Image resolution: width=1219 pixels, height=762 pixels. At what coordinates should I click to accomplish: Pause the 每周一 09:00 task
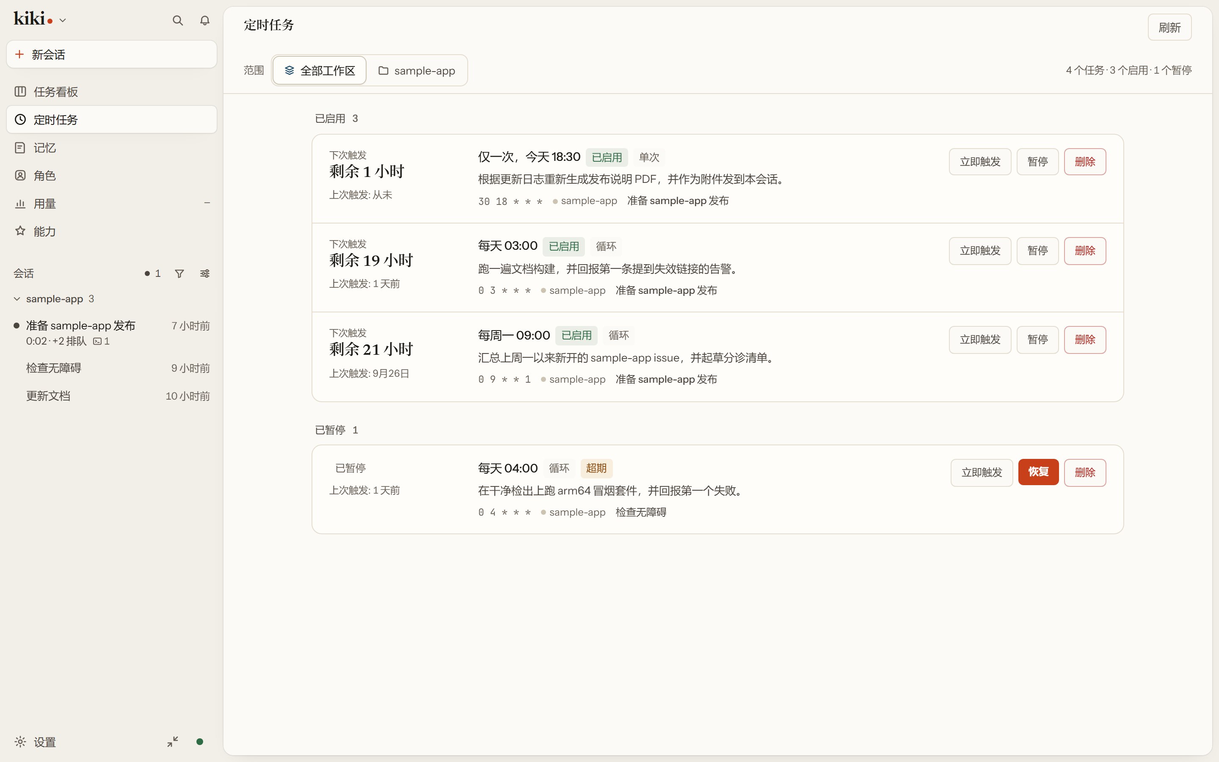1037,340
